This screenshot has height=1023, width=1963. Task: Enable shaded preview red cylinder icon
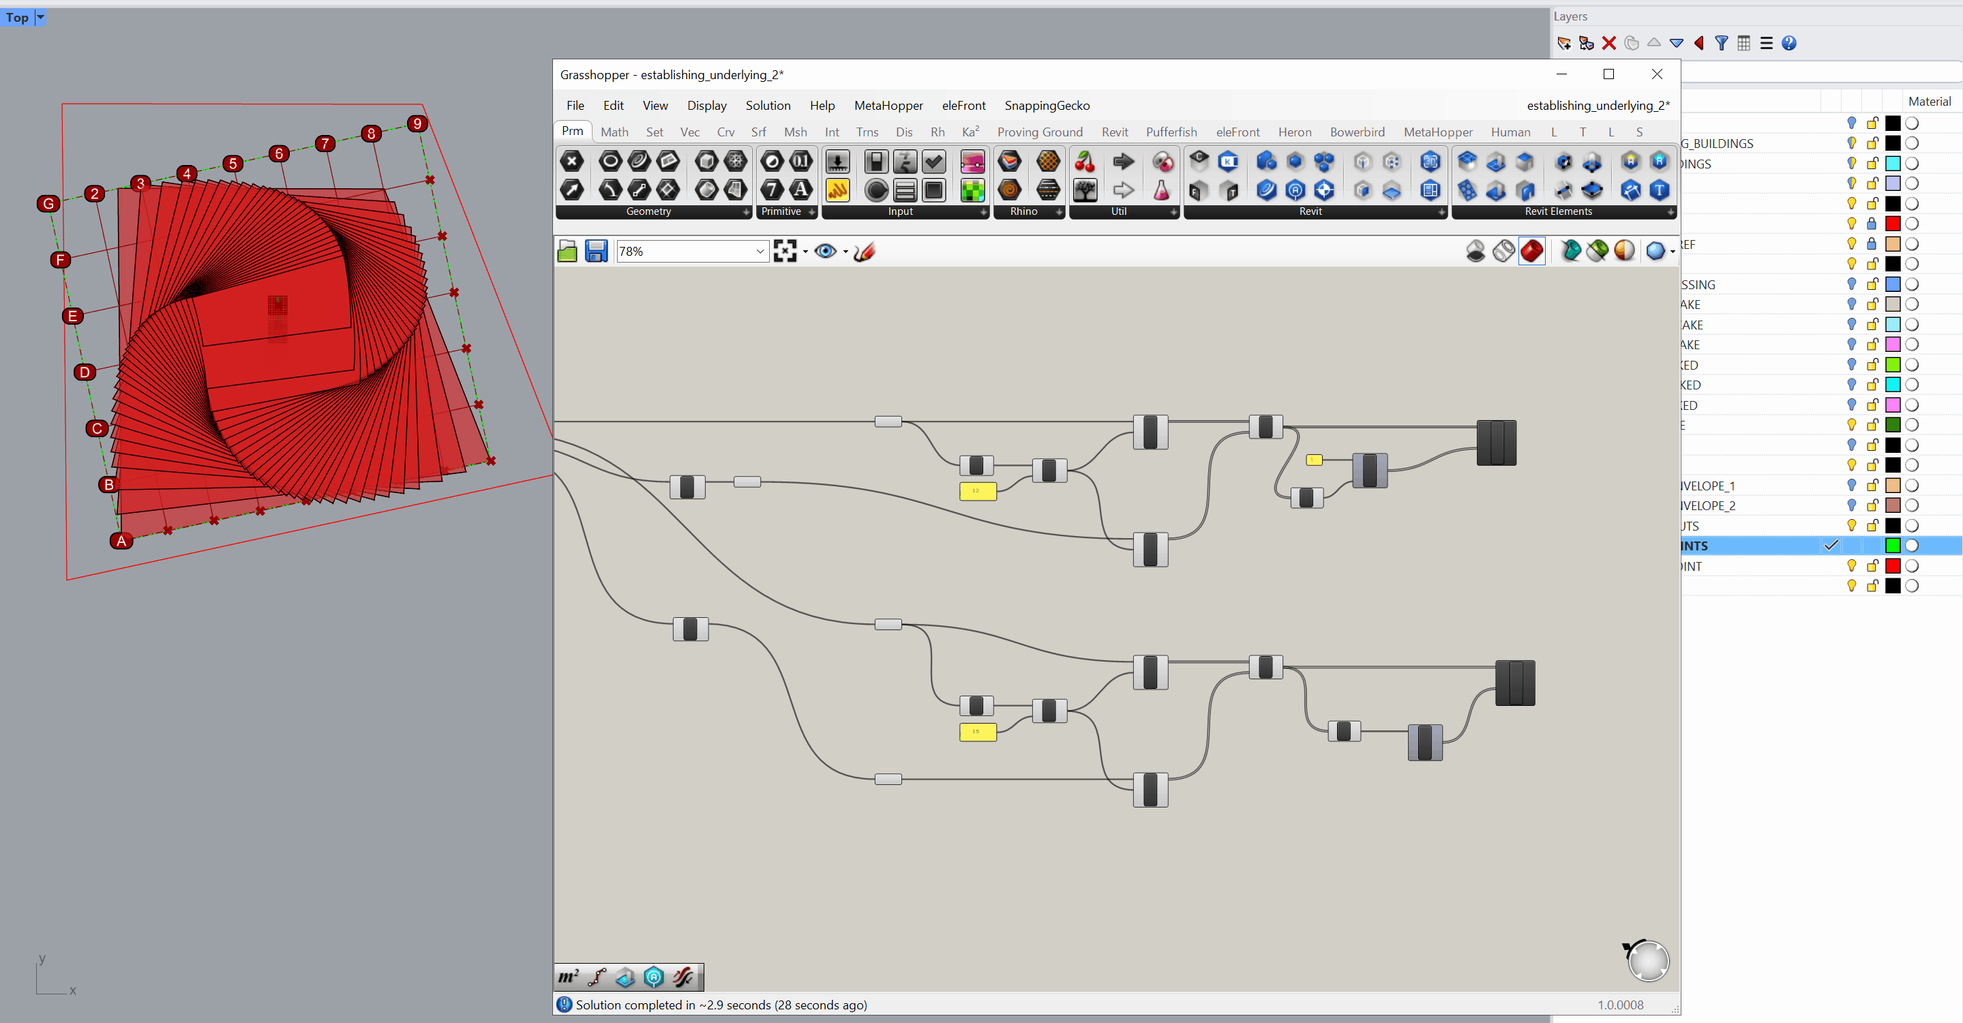[1531, 251]
